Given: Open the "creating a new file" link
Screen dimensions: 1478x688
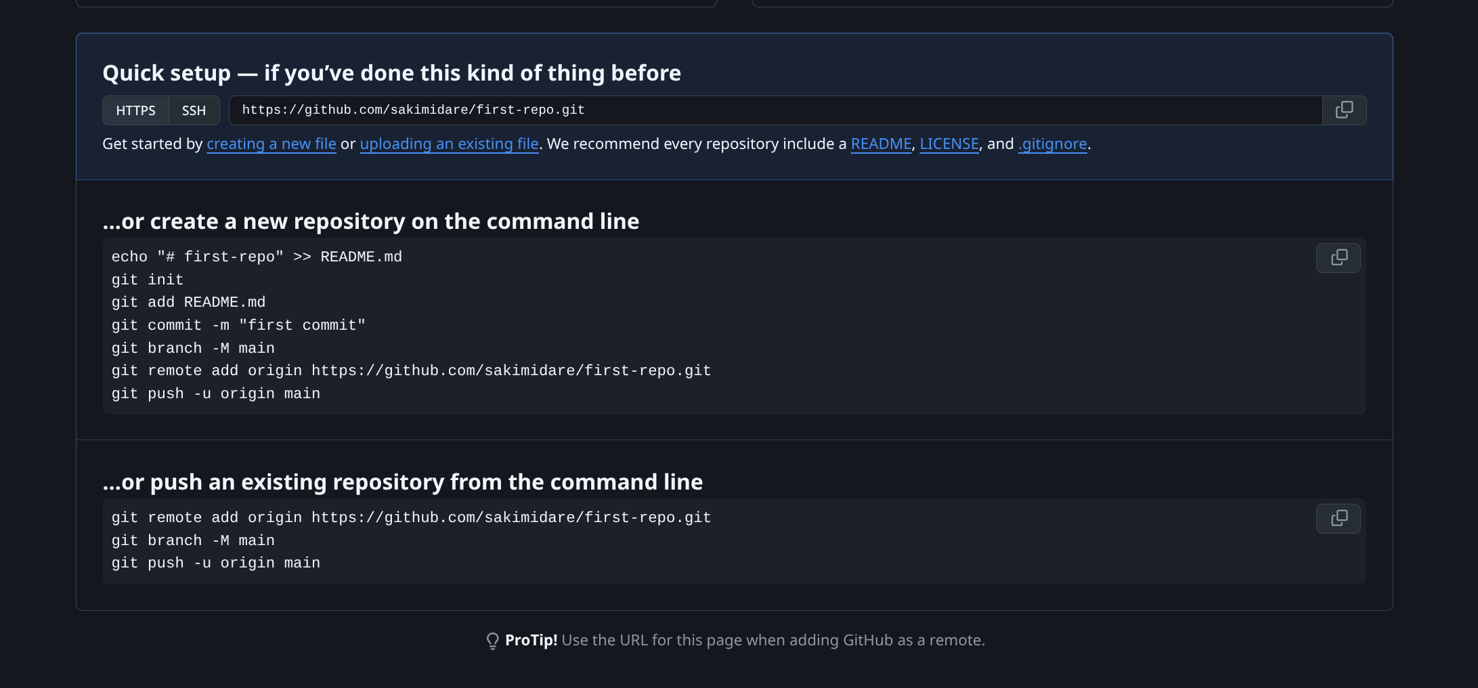Looking at the screenshot, I should tap(271, 144).
